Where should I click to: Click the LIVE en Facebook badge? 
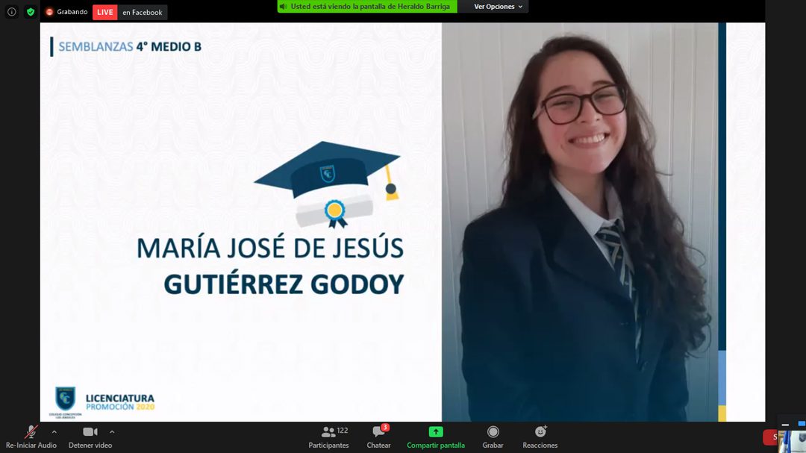point(130,12)
